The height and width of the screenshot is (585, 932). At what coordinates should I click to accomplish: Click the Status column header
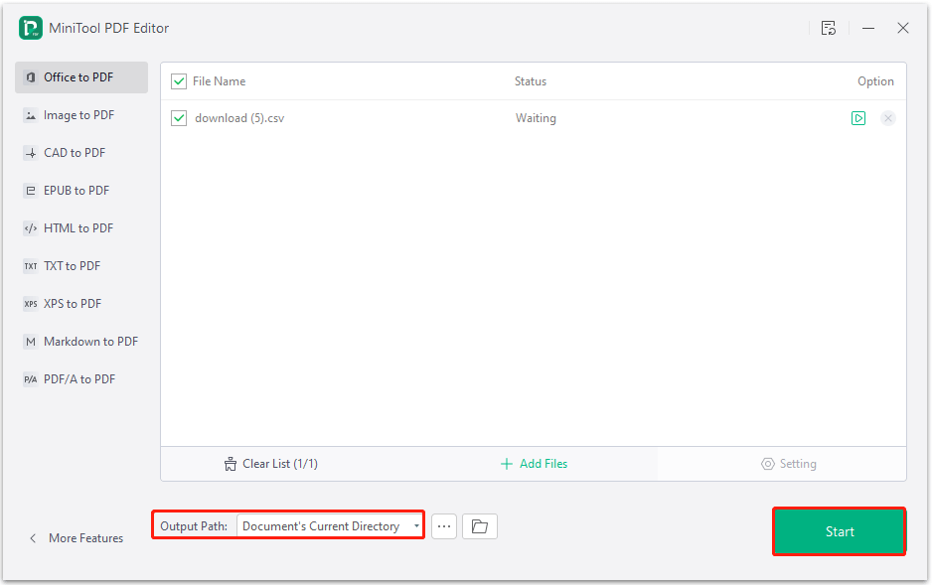pyautogui.click(x=531, y=81)
